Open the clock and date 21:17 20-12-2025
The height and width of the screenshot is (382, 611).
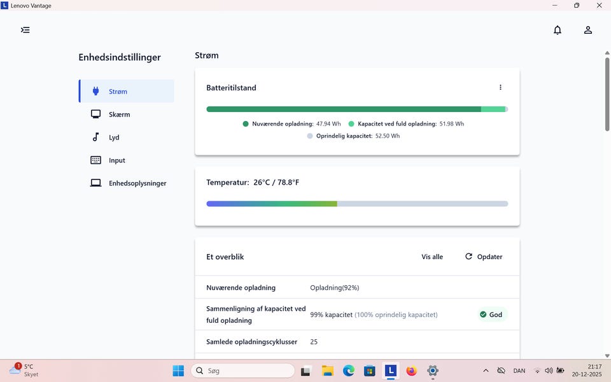click(x=587, y=371)
